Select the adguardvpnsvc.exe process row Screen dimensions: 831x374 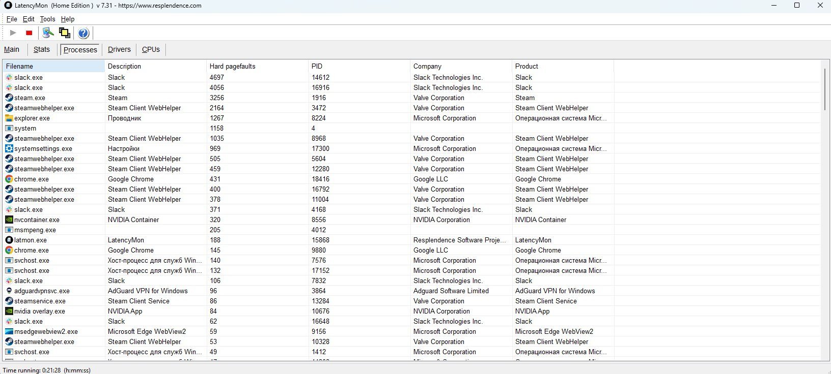(x=42, y=291)
